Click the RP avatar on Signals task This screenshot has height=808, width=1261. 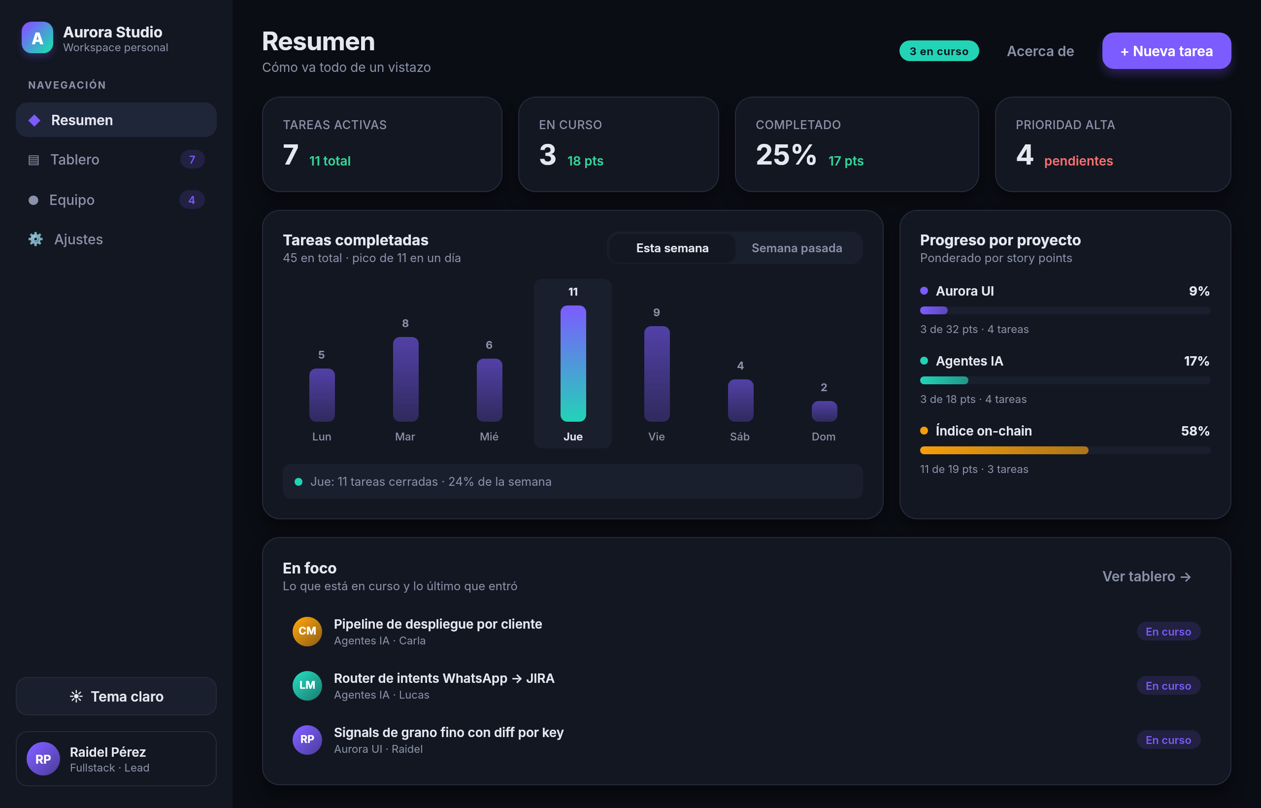307,739
